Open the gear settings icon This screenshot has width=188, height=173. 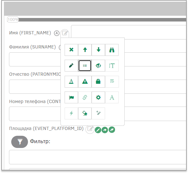coord(98,98)
